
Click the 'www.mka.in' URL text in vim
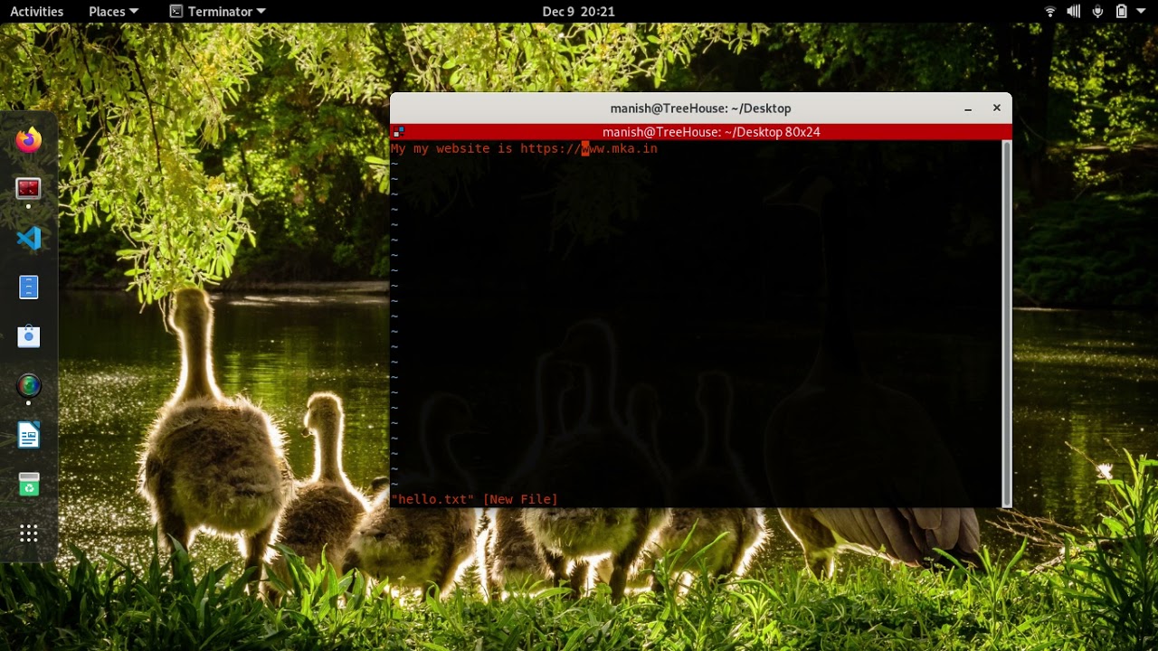(620, 148)
